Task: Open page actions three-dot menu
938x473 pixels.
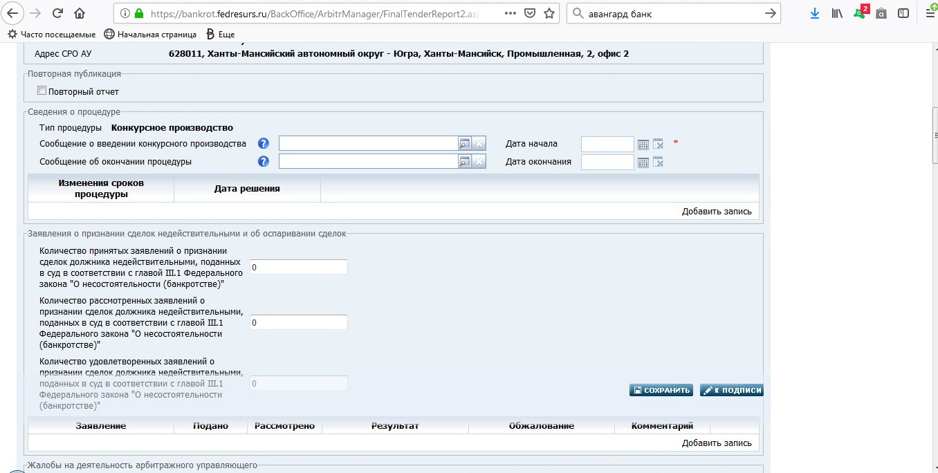Action: click(509, 13)
